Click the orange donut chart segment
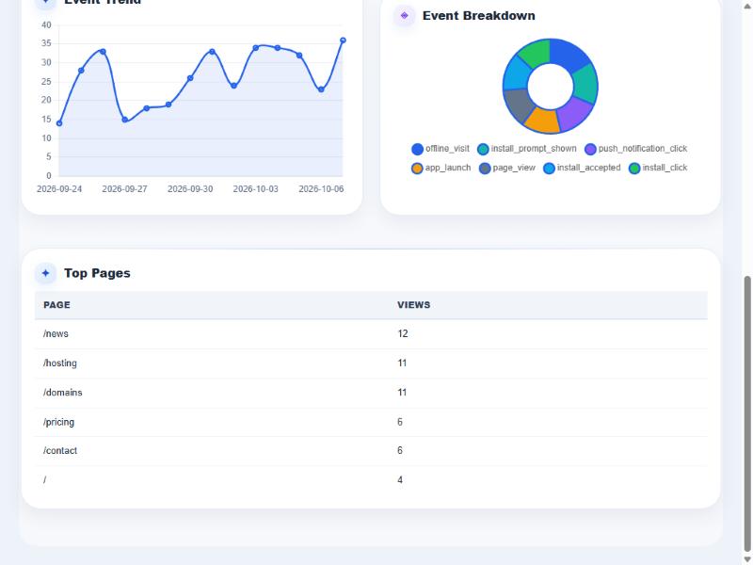Viewport: 753px width, 565px height. click(544, 121)
